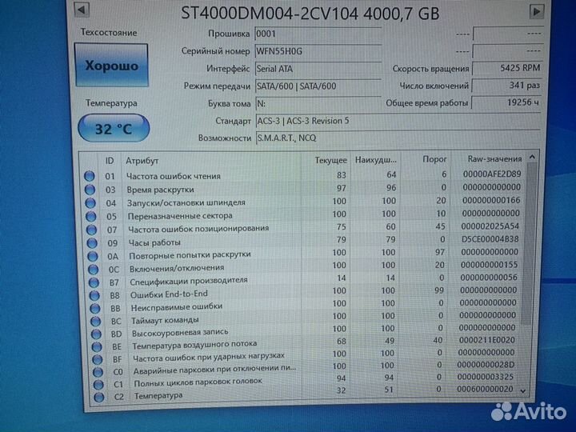Click status circle icon for attribute 04

90,202
